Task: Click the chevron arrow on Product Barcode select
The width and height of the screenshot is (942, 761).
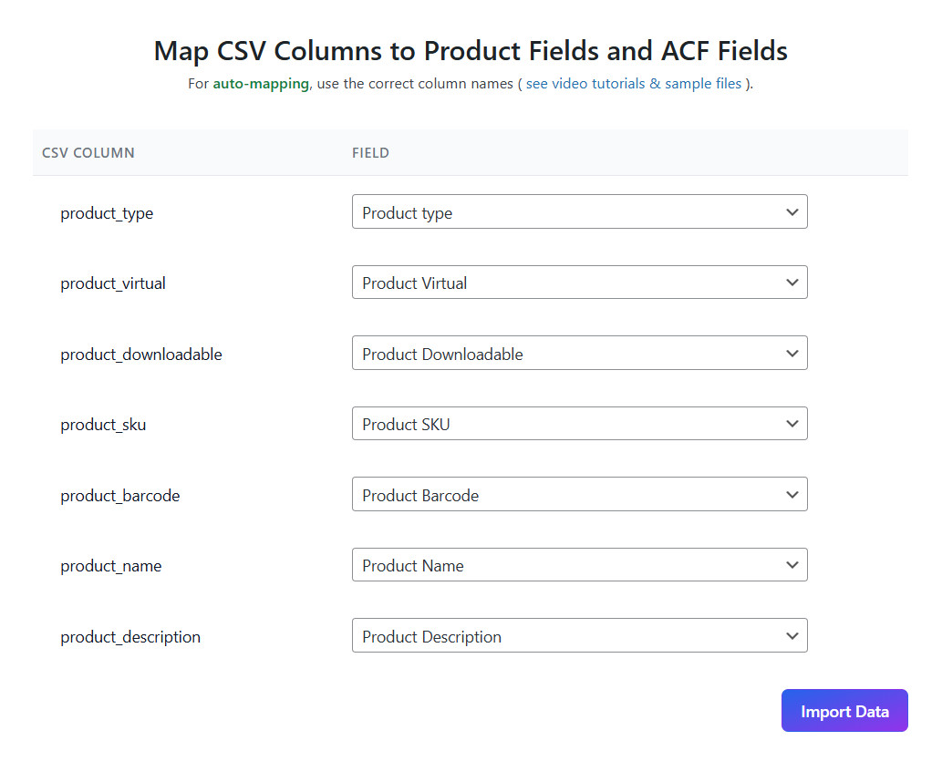Action: click(x=792, y=494)
